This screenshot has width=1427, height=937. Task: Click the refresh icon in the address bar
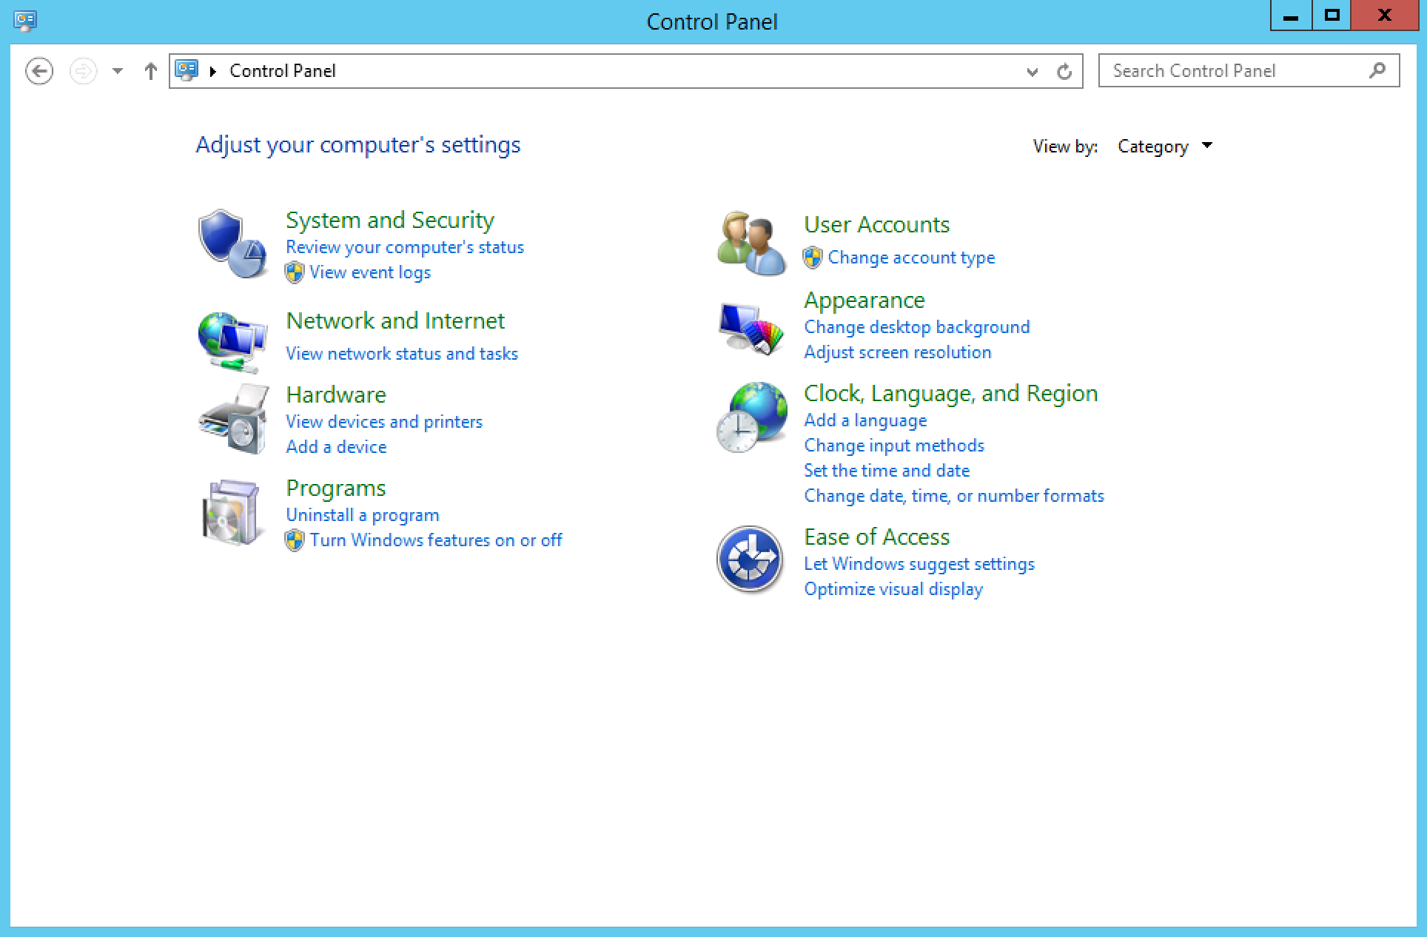point(1064,71)
